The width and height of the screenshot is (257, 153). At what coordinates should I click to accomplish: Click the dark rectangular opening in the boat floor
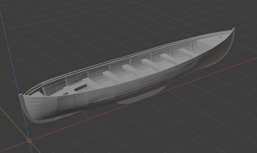click(x=80, y=88)
